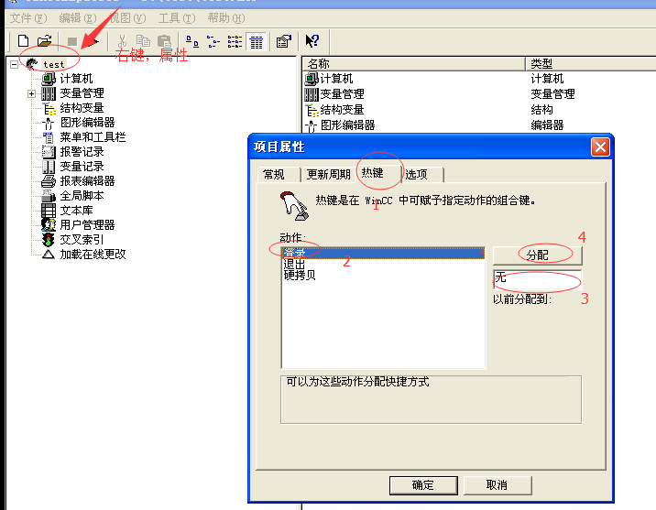656x510 pixels.
Task: Select 图形编辑器 in the tree
Action: click(x=87, y=123)
